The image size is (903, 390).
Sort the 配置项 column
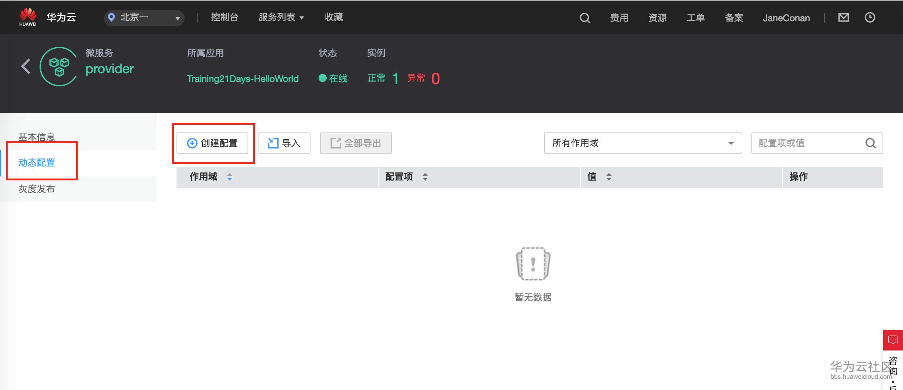click(425, 177)
